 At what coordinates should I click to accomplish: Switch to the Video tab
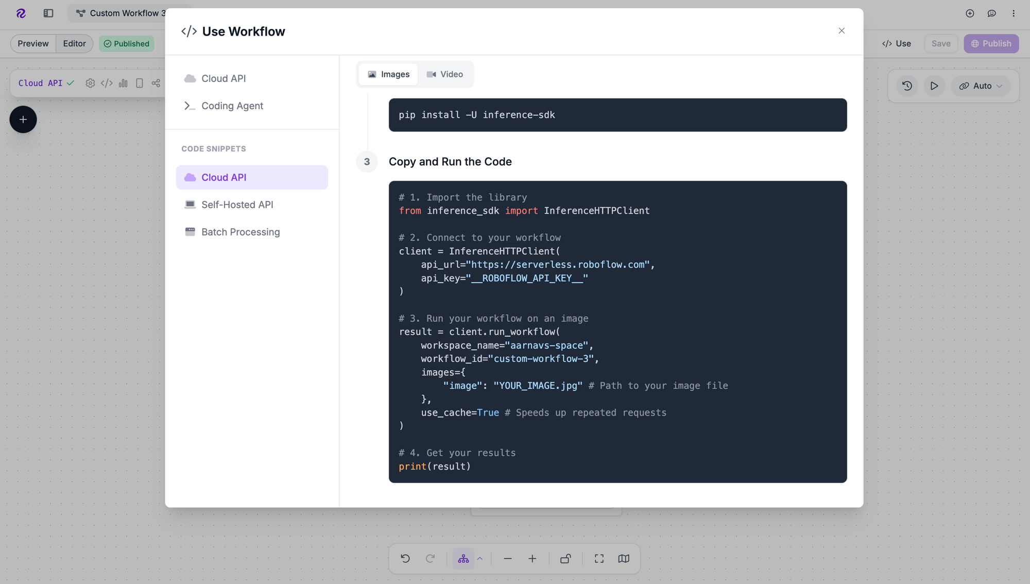[x=445, y=74]
